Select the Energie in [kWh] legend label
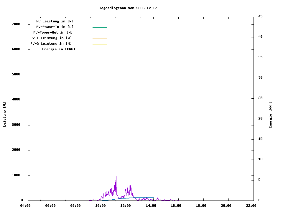The image size is (283, 212). tap(59, 49)
